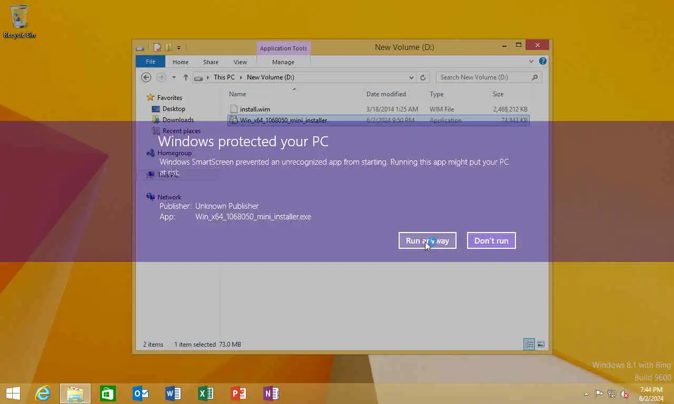Click the WIM File type cell
Viewport: 674px width, 404px height.
click(442, 109)
